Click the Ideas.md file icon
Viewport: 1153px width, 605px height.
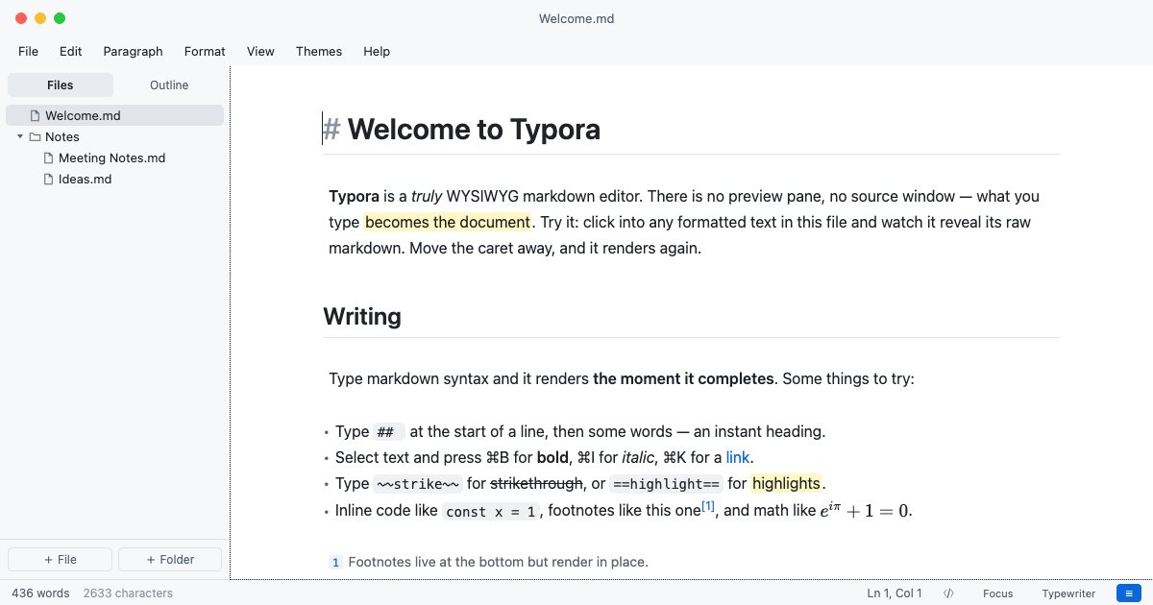coord(49,179)
